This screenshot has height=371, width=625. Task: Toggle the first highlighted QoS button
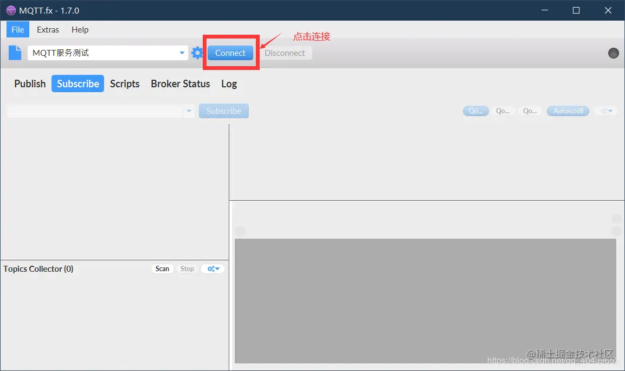point(475,111)
